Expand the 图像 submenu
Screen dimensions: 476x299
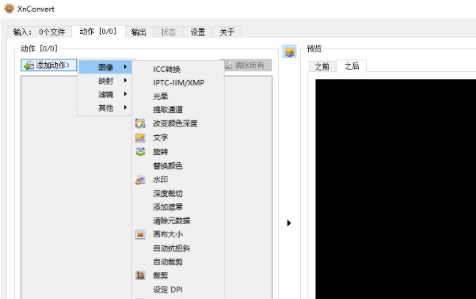105,67
